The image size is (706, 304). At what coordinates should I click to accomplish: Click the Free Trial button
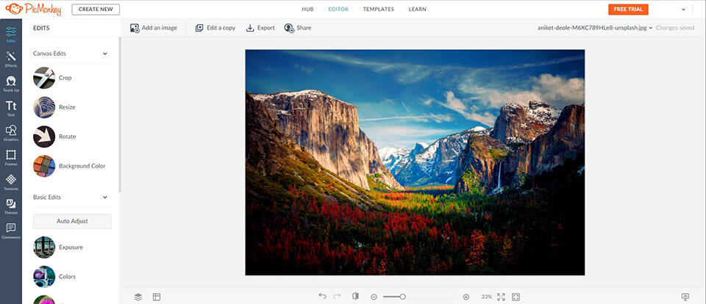click(627, 10)
